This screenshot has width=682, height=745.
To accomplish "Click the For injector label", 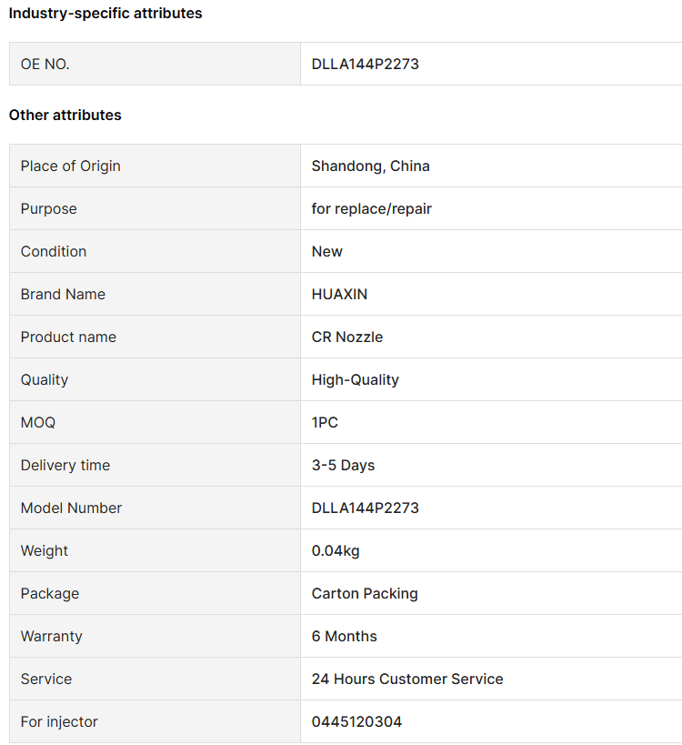I will pyautogui.click(x=59, y=721).
